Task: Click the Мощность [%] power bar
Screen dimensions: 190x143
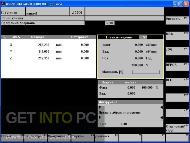Action: (146, 72)
